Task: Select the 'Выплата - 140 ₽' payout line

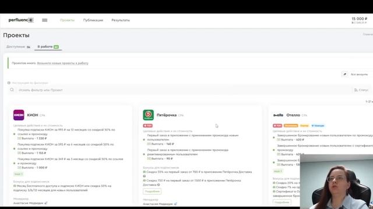Action: pos(161,144)
